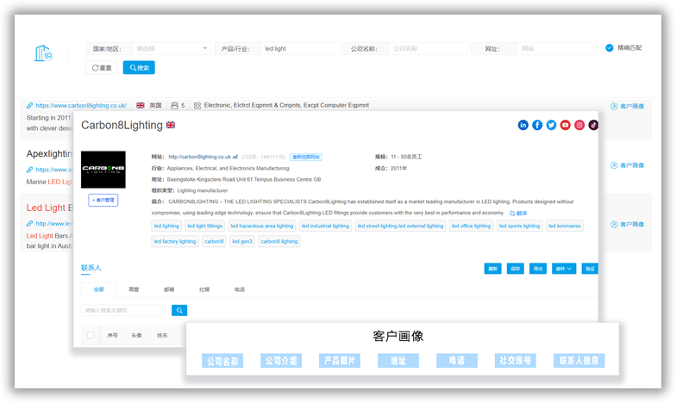Open https://www.carbon8lighting.co.uk/ result link
676x403 pixels.
point(81,105)
